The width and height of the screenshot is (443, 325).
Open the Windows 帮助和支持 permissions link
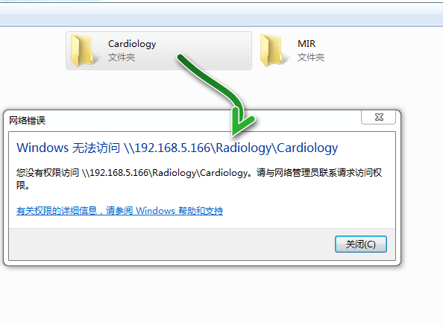(x=120, y=211)
